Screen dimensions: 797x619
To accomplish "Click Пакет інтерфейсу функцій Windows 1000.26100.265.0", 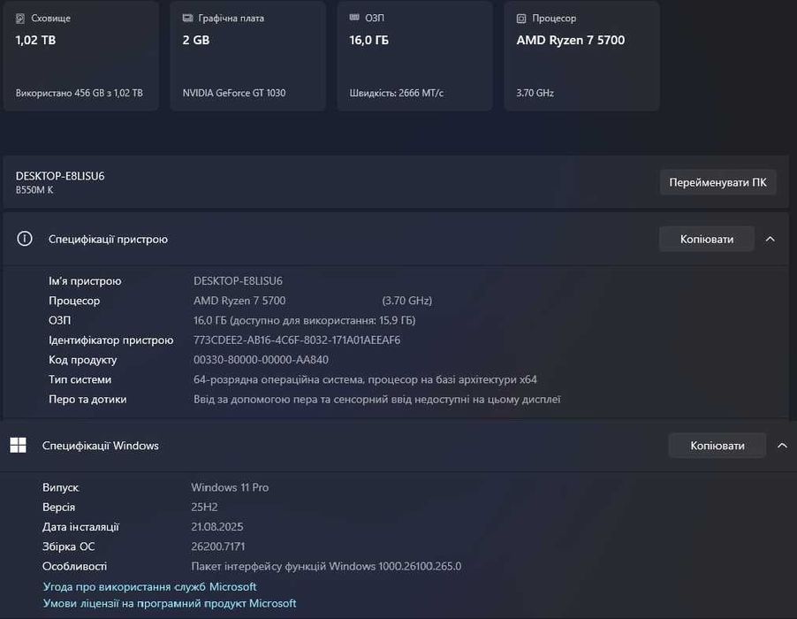I will [x=326, y=566].
